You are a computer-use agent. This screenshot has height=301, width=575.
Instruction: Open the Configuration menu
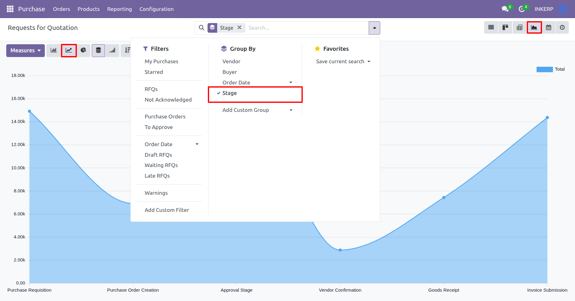click(157, 9)
